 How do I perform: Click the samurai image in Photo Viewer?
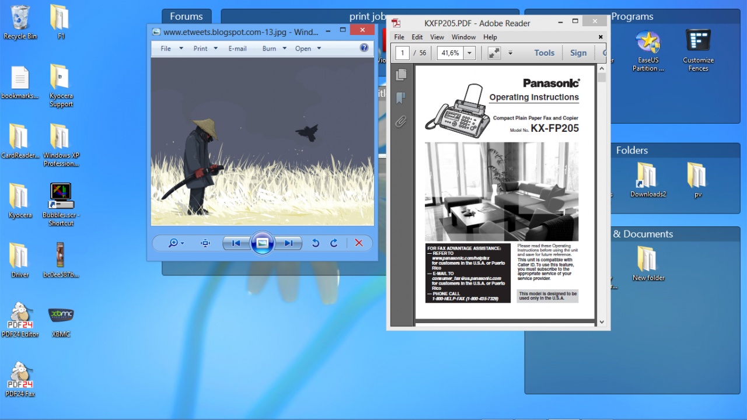pyautogui.click(x=262, y=142)
